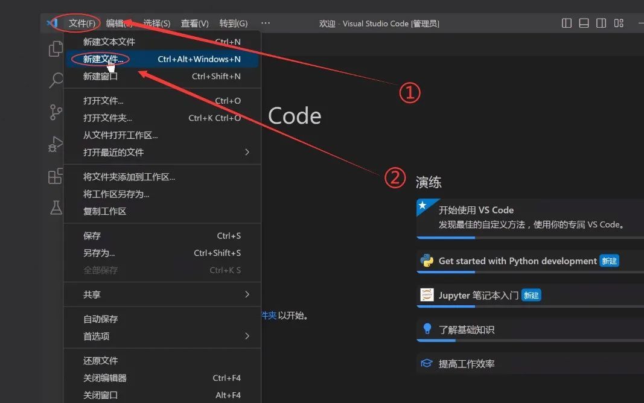The height and width of the screenshot is (403, 644).
Task: Click the 演练 section heading
Action: pos(429,182)
